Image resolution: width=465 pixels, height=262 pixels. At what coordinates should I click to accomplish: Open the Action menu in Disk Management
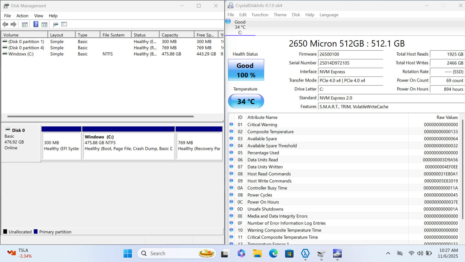pyautogui.click(x=22, y=16)
